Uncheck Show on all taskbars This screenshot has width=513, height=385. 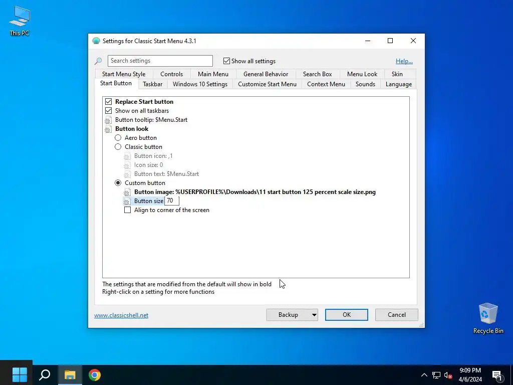click(x=108, y=111)
